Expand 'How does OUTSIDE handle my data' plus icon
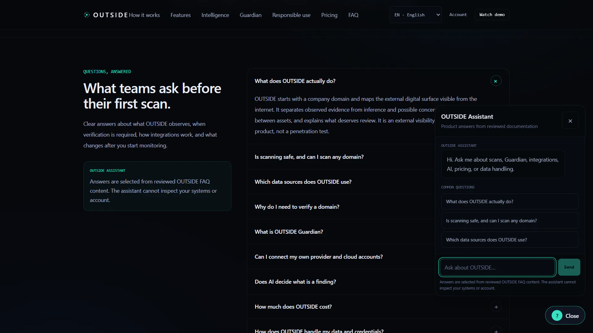The image size is (593, 333). point(496,331)
